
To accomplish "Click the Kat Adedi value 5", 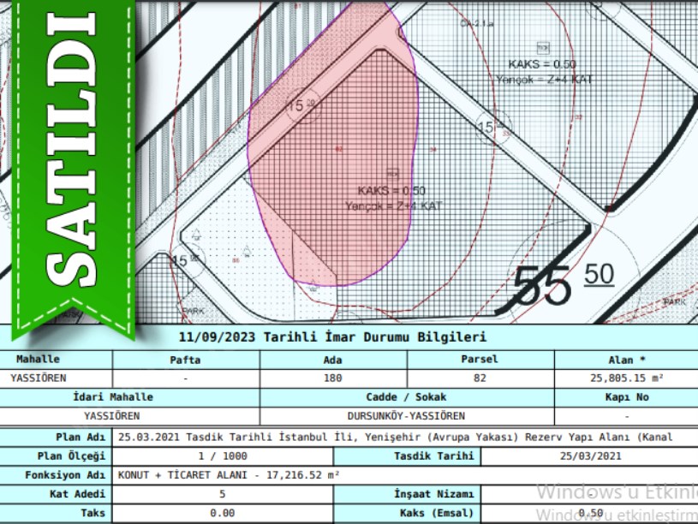I will pos(222,495).
